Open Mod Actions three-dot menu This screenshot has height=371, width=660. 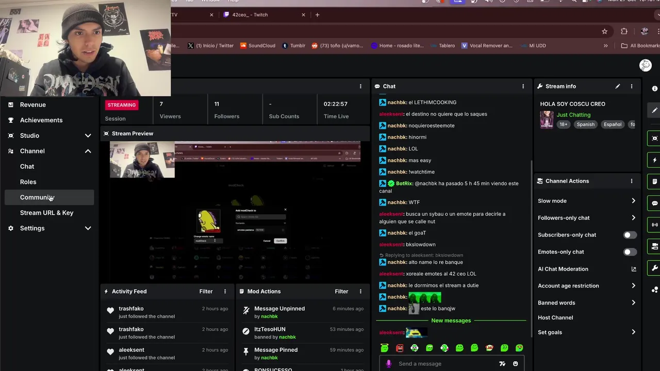coord(360,291)
